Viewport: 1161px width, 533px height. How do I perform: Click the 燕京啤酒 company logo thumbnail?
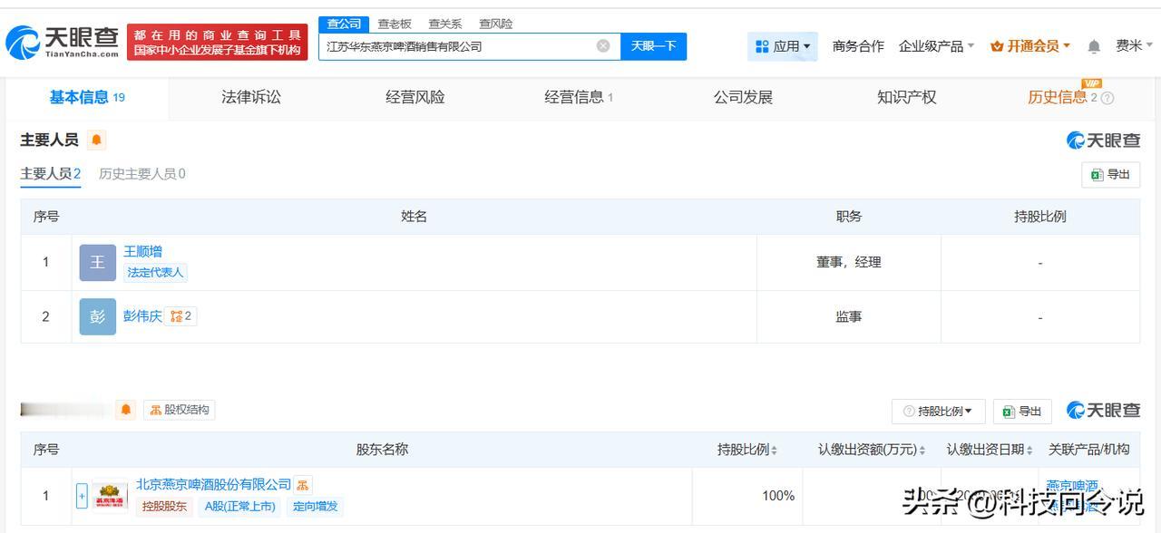(x=110, y=496)
